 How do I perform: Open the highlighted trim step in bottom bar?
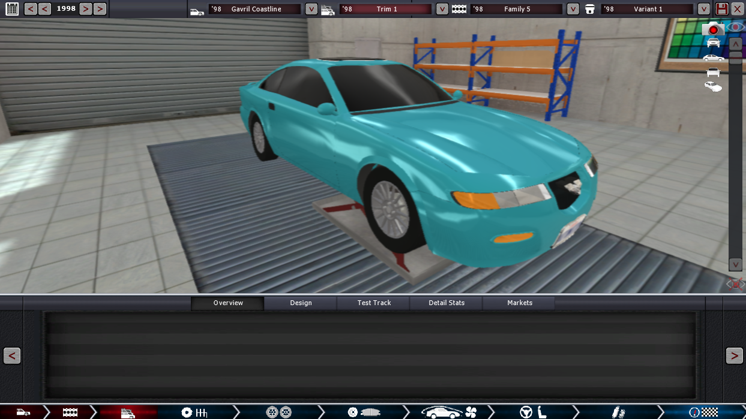pyautogui.click(x=128, y=412)
